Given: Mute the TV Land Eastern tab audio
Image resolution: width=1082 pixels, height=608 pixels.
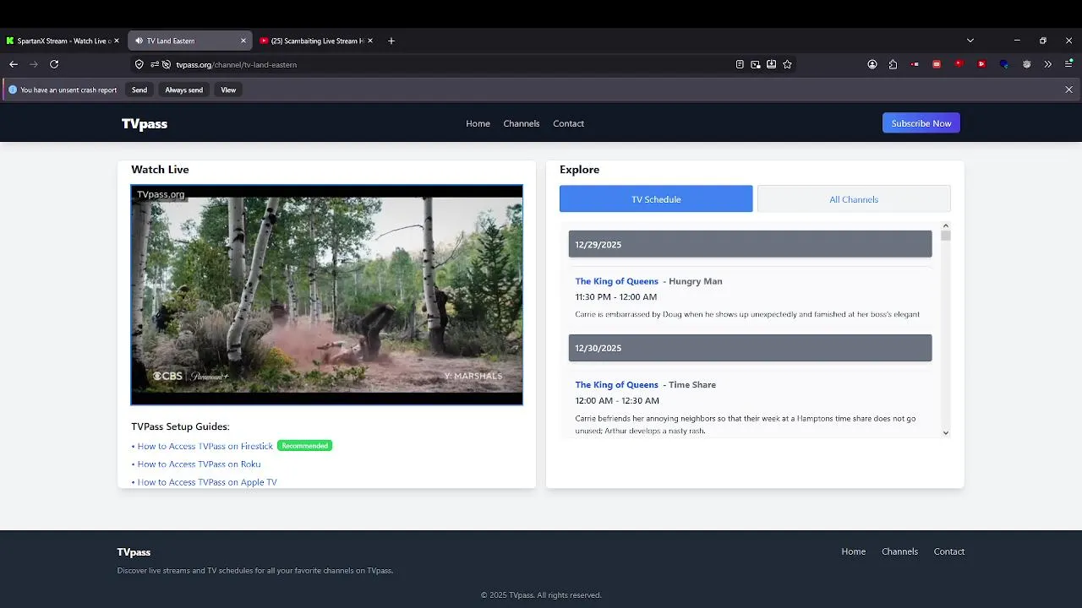Looking at the screenshot, I should (x=139, y=41).
